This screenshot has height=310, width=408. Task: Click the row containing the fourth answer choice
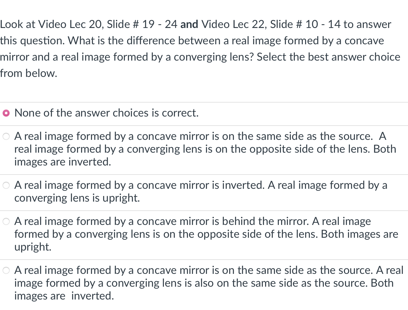204,234
